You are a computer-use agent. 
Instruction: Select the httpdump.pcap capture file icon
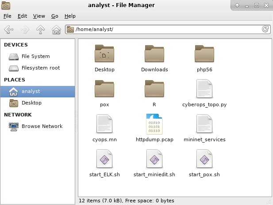coord(154,124)
